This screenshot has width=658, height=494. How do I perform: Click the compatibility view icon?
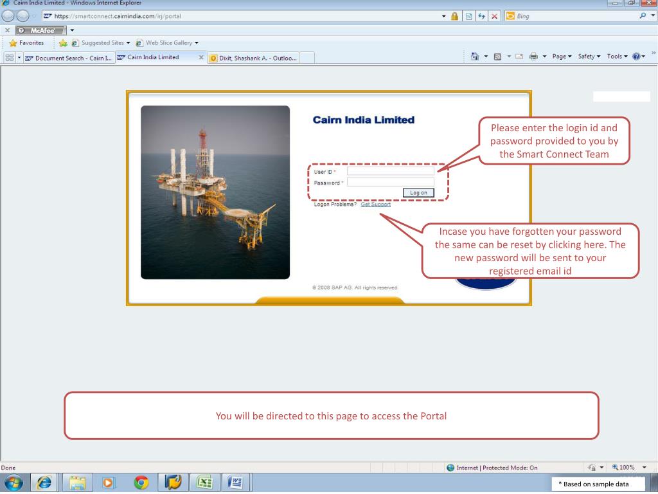(x=468, y=16)
